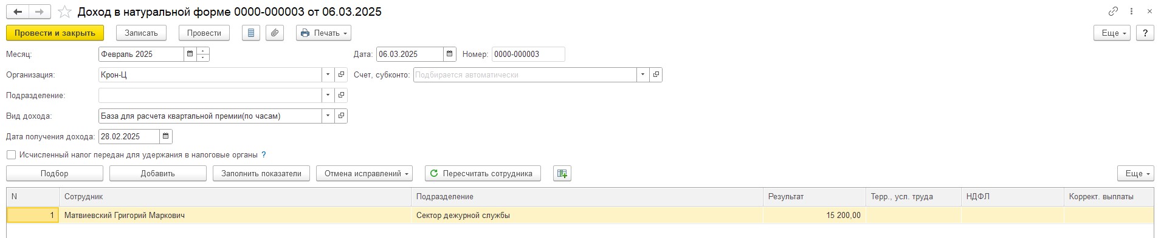
Task: Click the green table add-rows icon
Action: 562,173
